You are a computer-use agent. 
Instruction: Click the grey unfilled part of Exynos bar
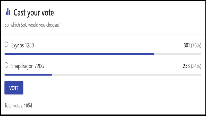[x=178, y=54]
